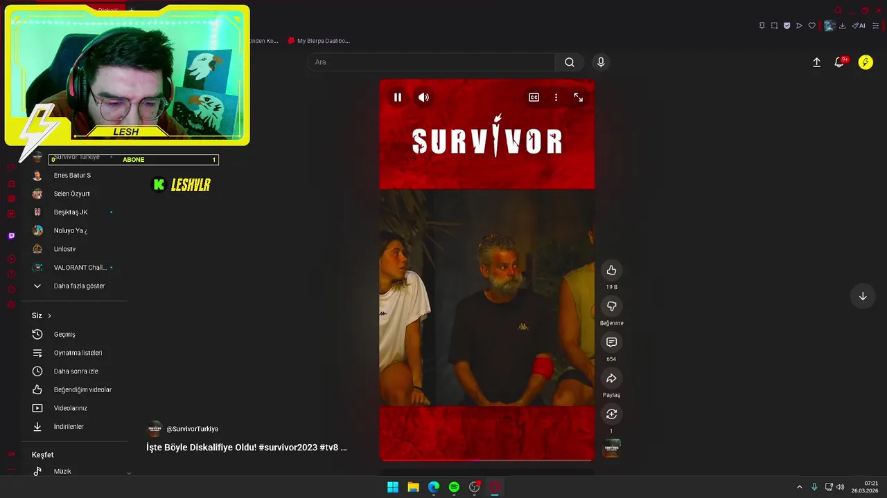Expand the Short to fullscreen

[579, 98]
